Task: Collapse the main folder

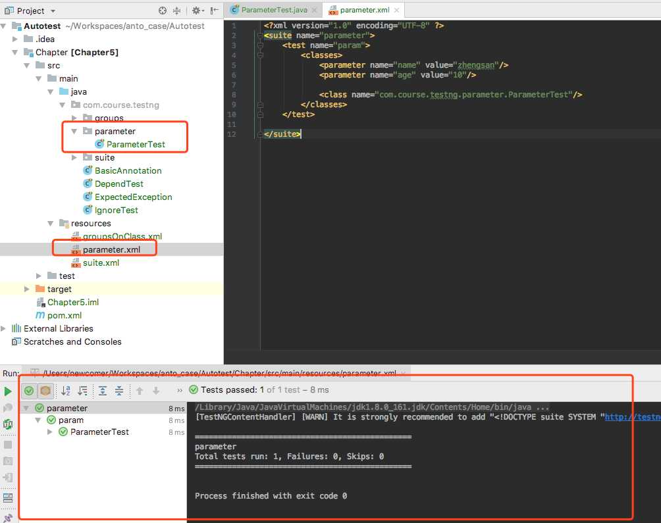Action: pos(39,79)
